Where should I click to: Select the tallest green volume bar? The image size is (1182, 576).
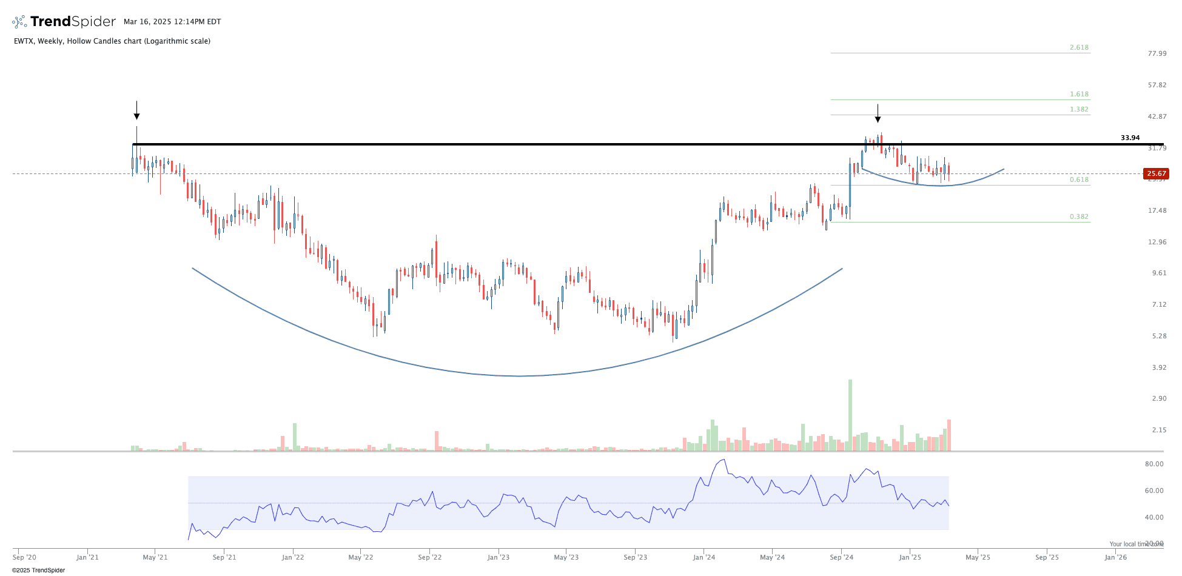850,415
